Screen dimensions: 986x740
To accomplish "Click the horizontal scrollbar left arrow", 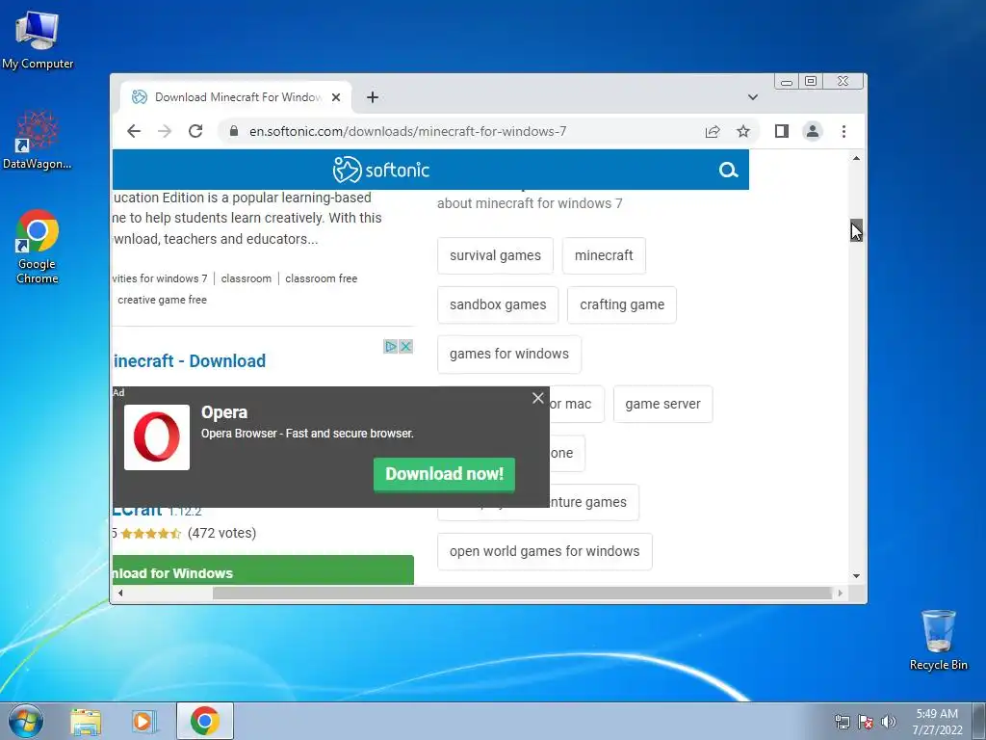I will [119, 593].
